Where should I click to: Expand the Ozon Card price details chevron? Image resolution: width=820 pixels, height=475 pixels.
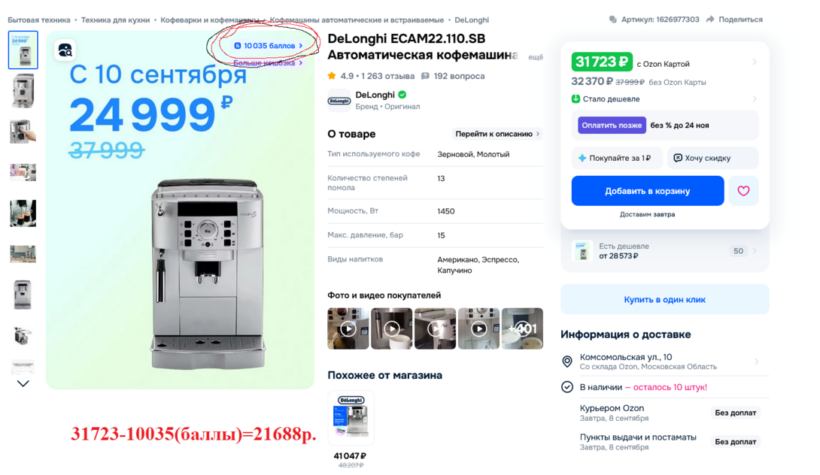click(x=754, y=62)
